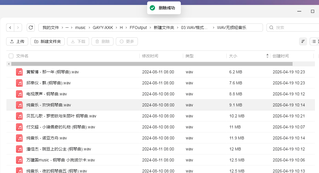Click the 删除 delete button
319x173 pixels.
point(102,41)
